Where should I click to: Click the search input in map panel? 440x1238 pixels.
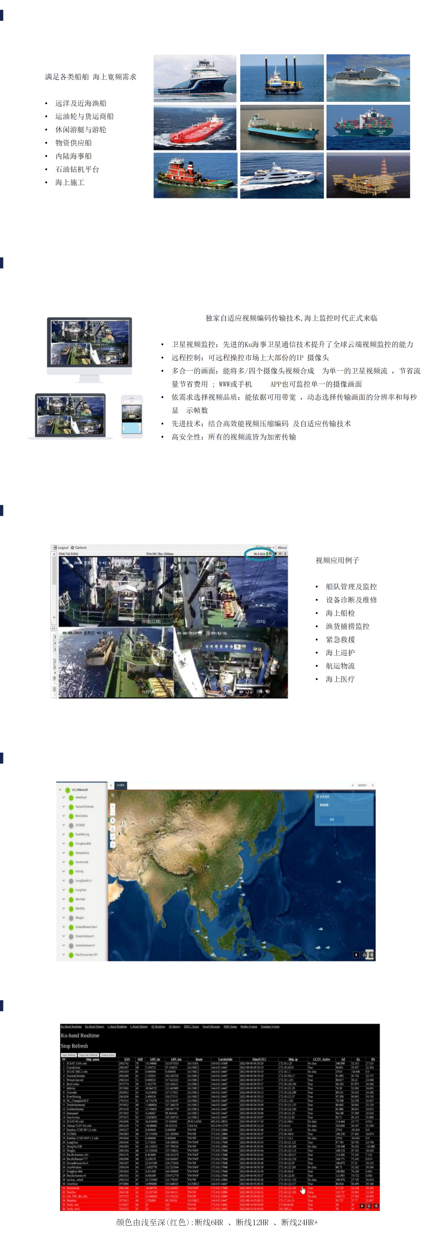point(354,806)
